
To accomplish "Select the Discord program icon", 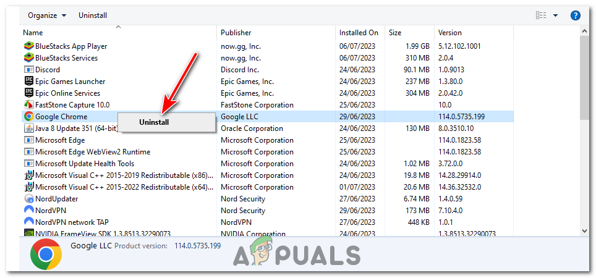I will [28, 70].
